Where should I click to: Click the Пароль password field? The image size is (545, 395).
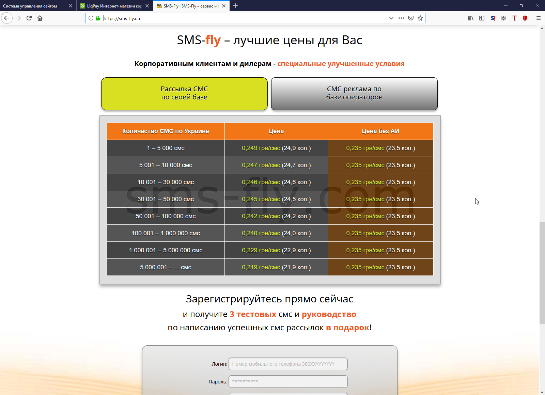pyautogui.click(x=288, y=381)
